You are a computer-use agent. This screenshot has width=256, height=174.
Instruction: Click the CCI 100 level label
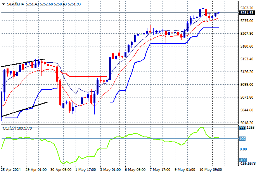[x=242, y=138]
